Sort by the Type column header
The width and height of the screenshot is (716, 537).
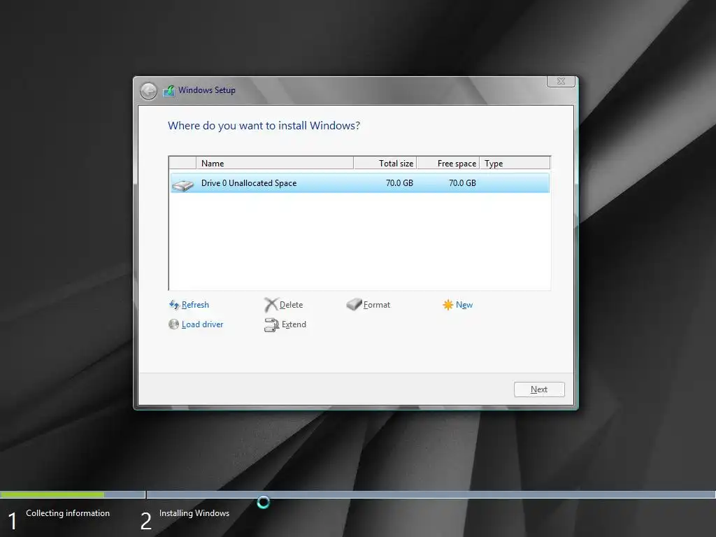(x=515, y=163)
